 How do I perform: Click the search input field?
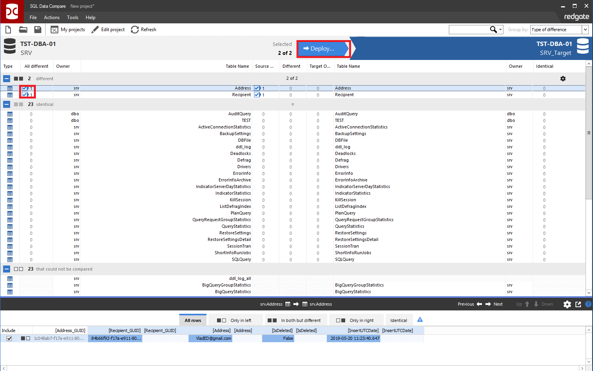coord(469,30)
